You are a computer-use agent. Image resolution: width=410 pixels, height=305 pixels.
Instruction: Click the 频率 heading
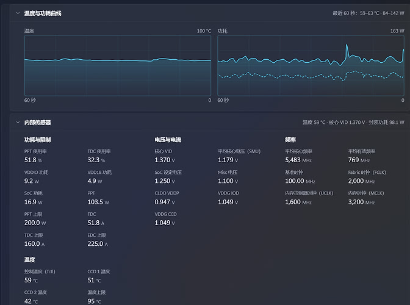pyautogui.click(x=290, y=140)
